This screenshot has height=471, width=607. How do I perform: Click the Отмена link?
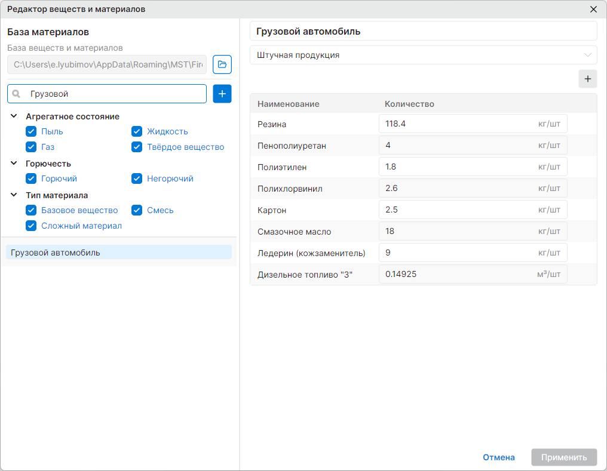pos(499,457)
